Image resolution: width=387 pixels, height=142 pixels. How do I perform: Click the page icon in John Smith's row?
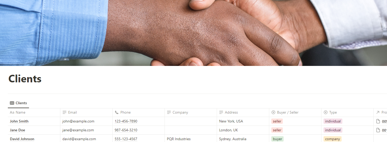tap(378, 121)
